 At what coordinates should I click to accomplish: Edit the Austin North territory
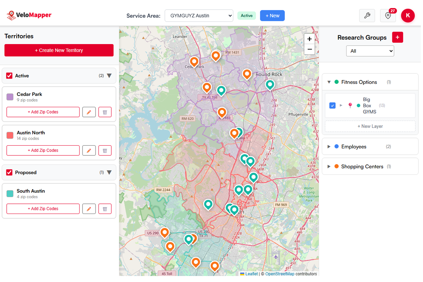89,151
